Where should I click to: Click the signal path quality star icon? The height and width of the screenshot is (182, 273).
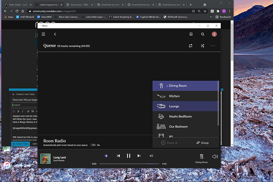click(x=106, y=156)
